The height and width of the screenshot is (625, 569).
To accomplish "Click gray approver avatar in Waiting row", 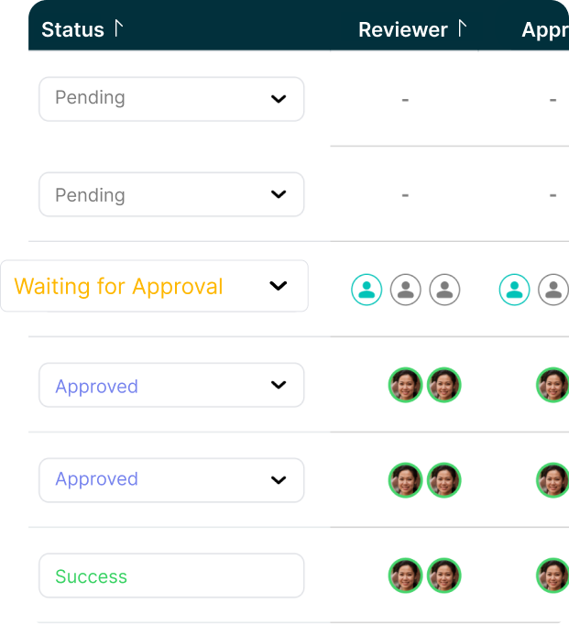I will tap(553, 290).
